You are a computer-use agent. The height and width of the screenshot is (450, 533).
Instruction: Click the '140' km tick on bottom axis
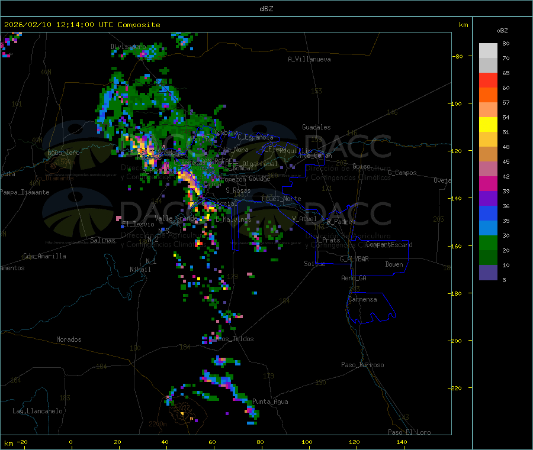(x=402, y=442)
